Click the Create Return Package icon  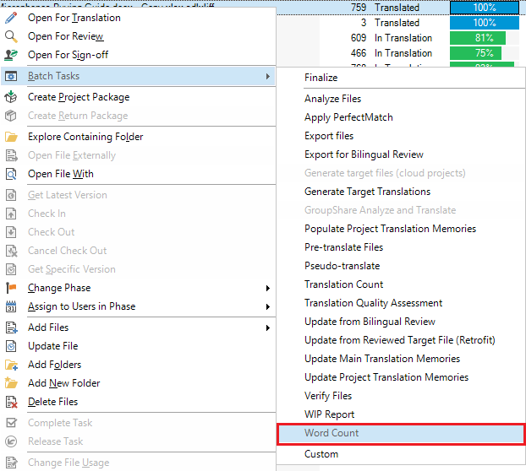[11, 116]
